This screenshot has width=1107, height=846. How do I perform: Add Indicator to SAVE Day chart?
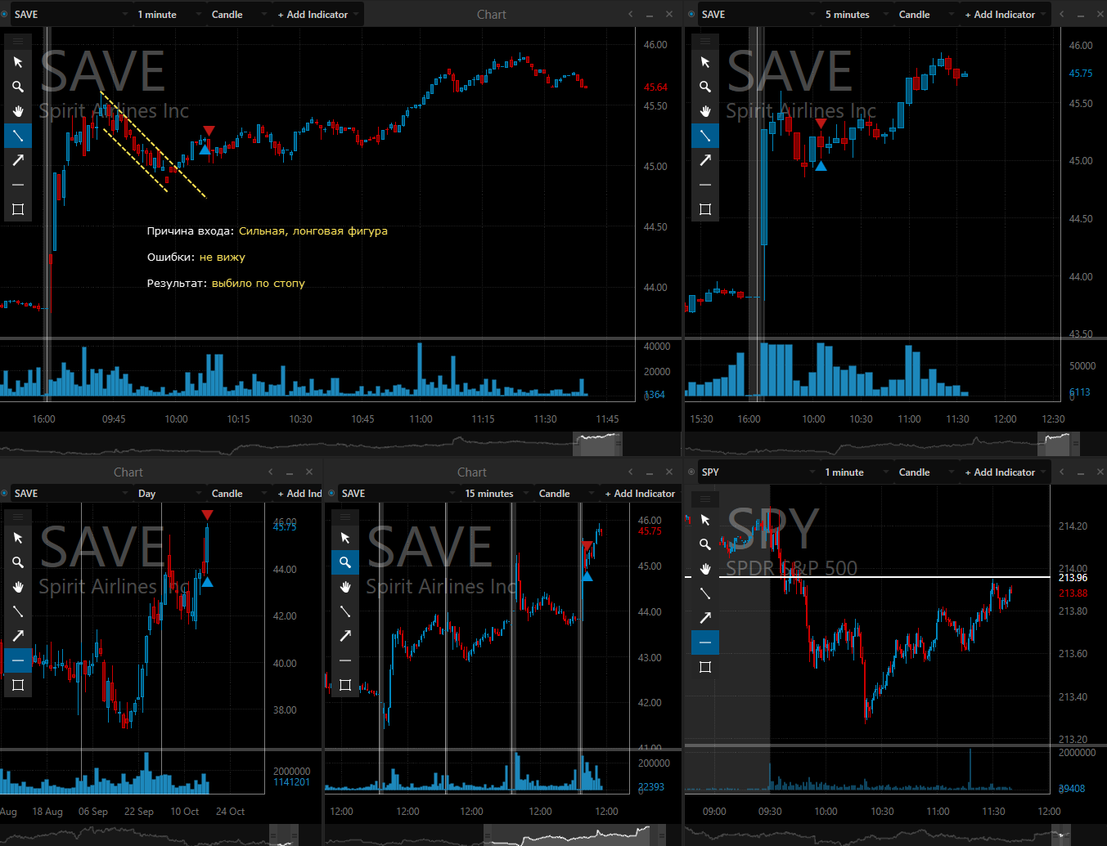click(299, 494)
